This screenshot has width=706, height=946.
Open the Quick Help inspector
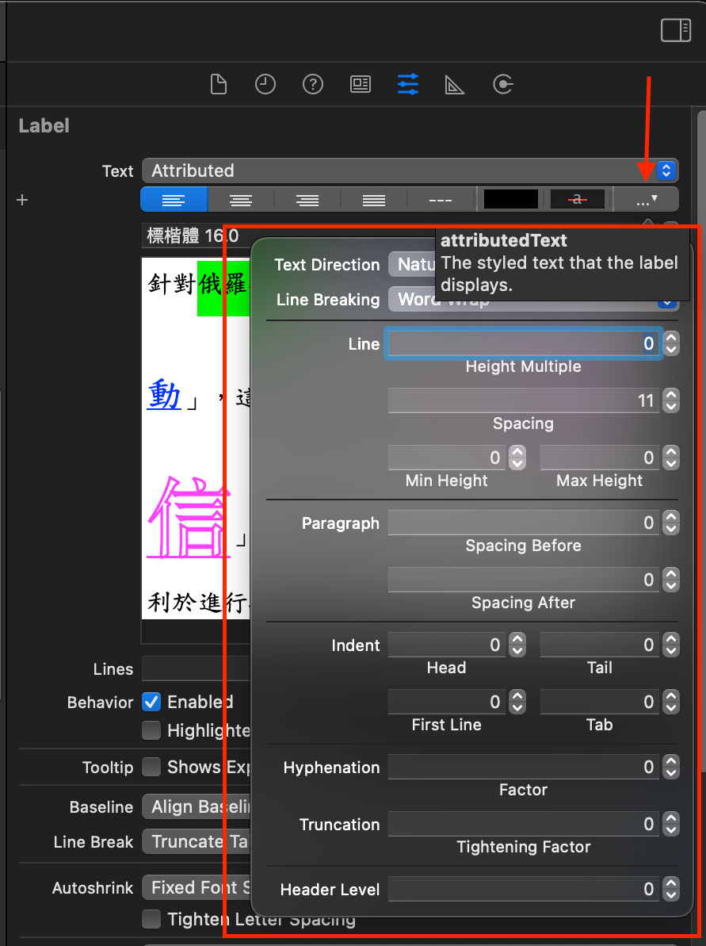[x=313, y=84]
